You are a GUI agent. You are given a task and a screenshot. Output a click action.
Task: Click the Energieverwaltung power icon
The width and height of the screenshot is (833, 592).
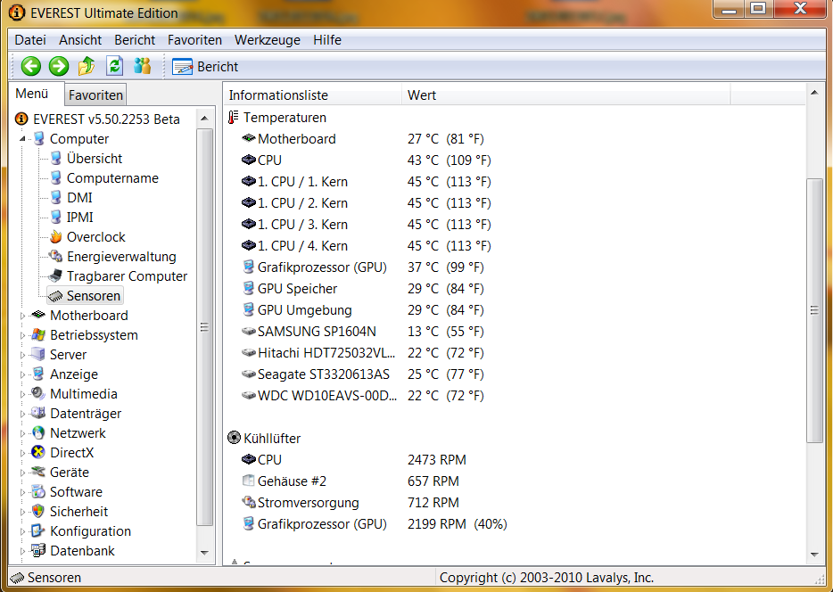pyautogui.click(x=56, y=257)
